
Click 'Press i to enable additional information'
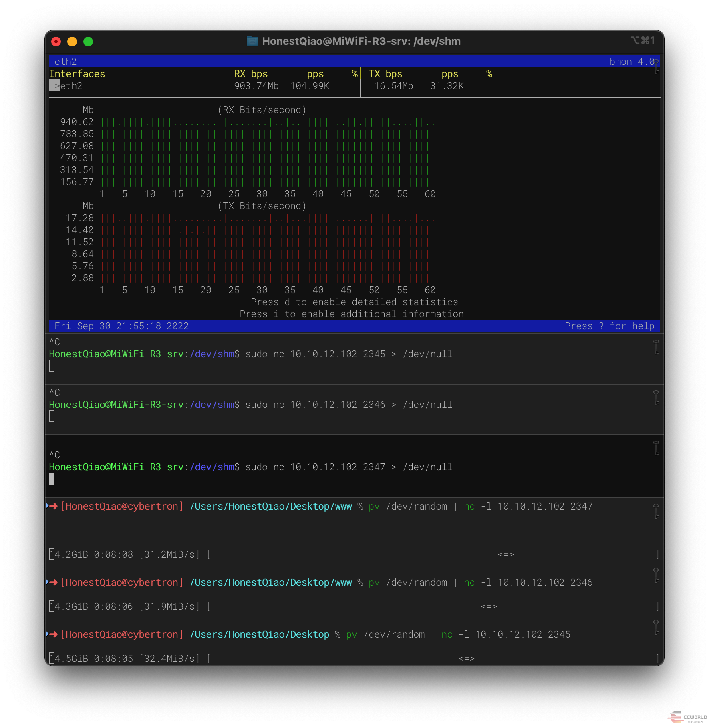(x=351, y=314)
